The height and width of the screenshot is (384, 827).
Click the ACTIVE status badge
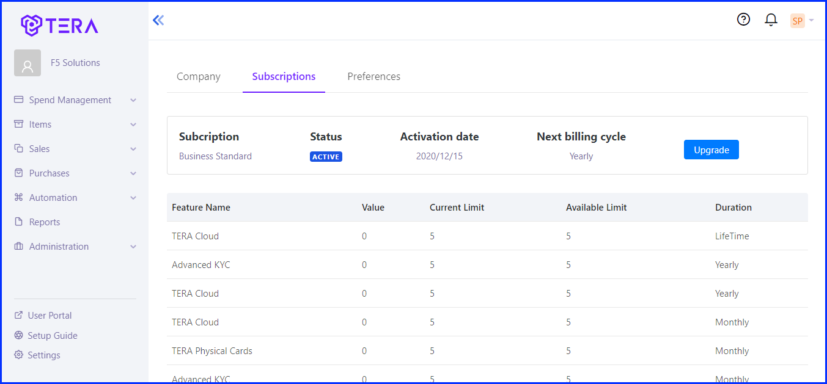coord(326,157)
